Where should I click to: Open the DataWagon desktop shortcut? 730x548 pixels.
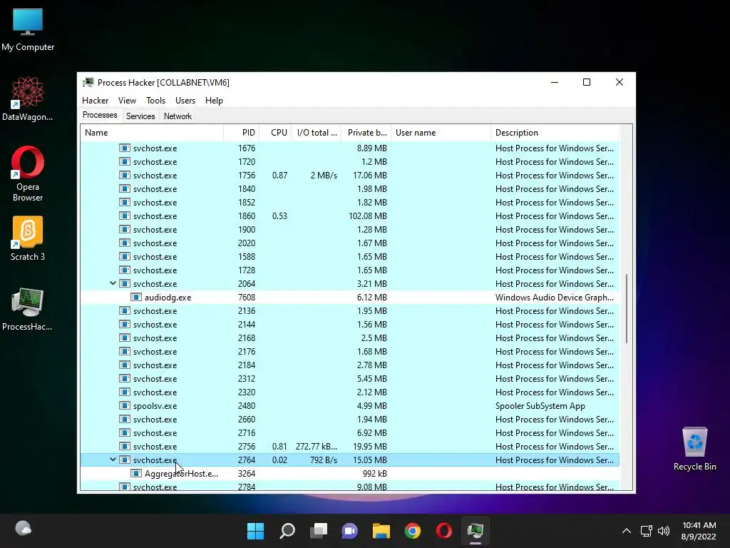(x=28, y=98)
